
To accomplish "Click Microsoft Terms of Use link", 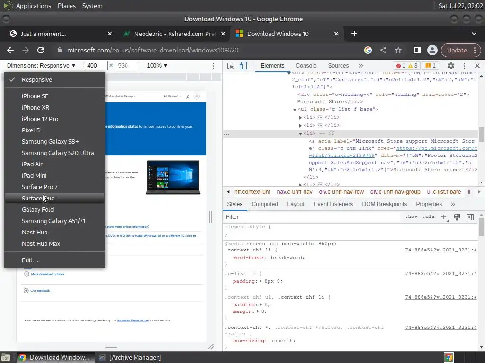I will 133,320.
